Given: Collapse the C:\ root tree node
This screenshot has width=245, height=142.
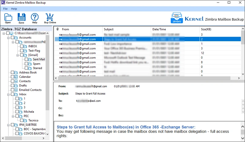Looking at the screenshot, I should coord(4,33).
